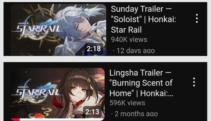Viewport: 211px width, 121px height.
Task: Click Star Rail logo in Sunday thumbnail
Action: (x=37, y=28)
